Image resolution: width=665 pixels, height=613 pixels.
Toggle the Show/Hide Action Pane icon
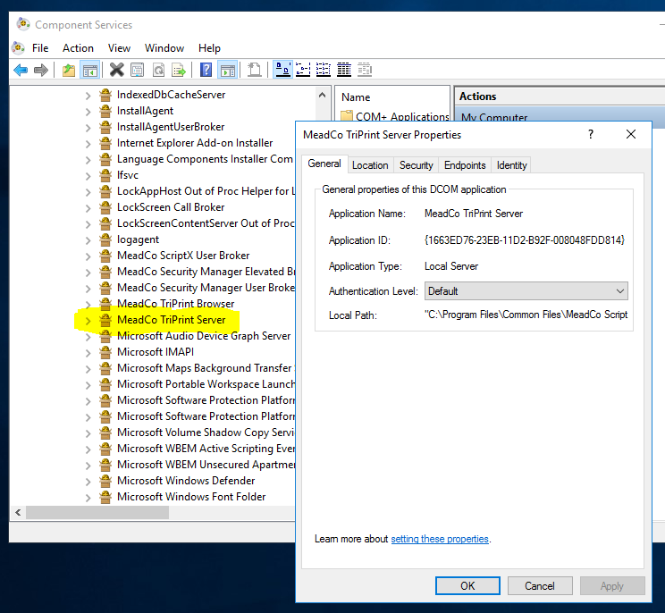click(x=228, y=70)
